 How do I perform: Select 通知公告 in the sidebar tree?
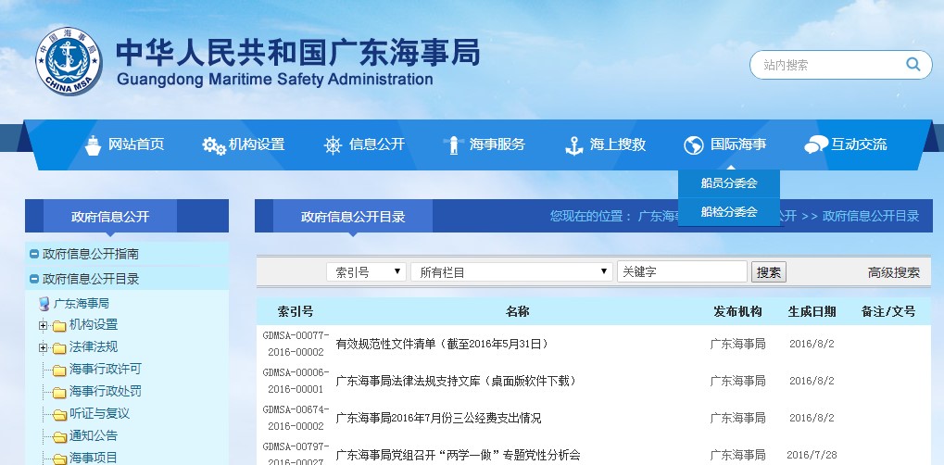[94, 435]
